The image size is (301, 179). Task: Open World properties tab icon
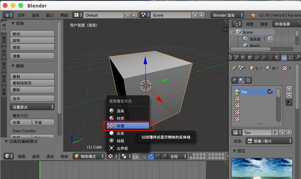pyautogui.click(x=243, y=58)
